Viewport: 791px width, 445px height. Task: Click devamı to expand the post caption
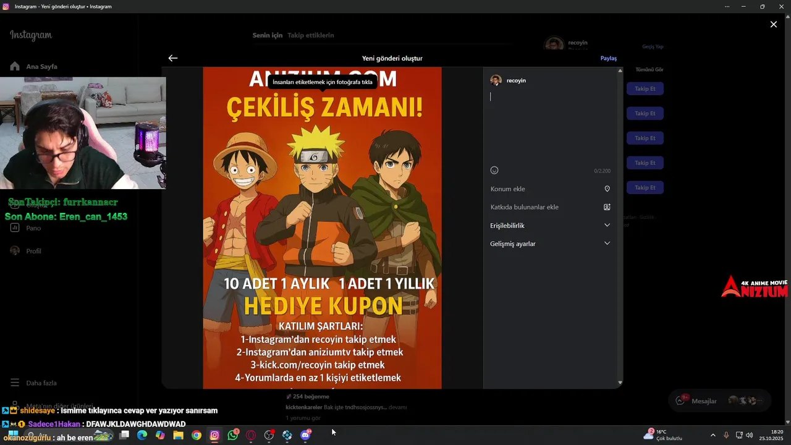click(397, 407)
